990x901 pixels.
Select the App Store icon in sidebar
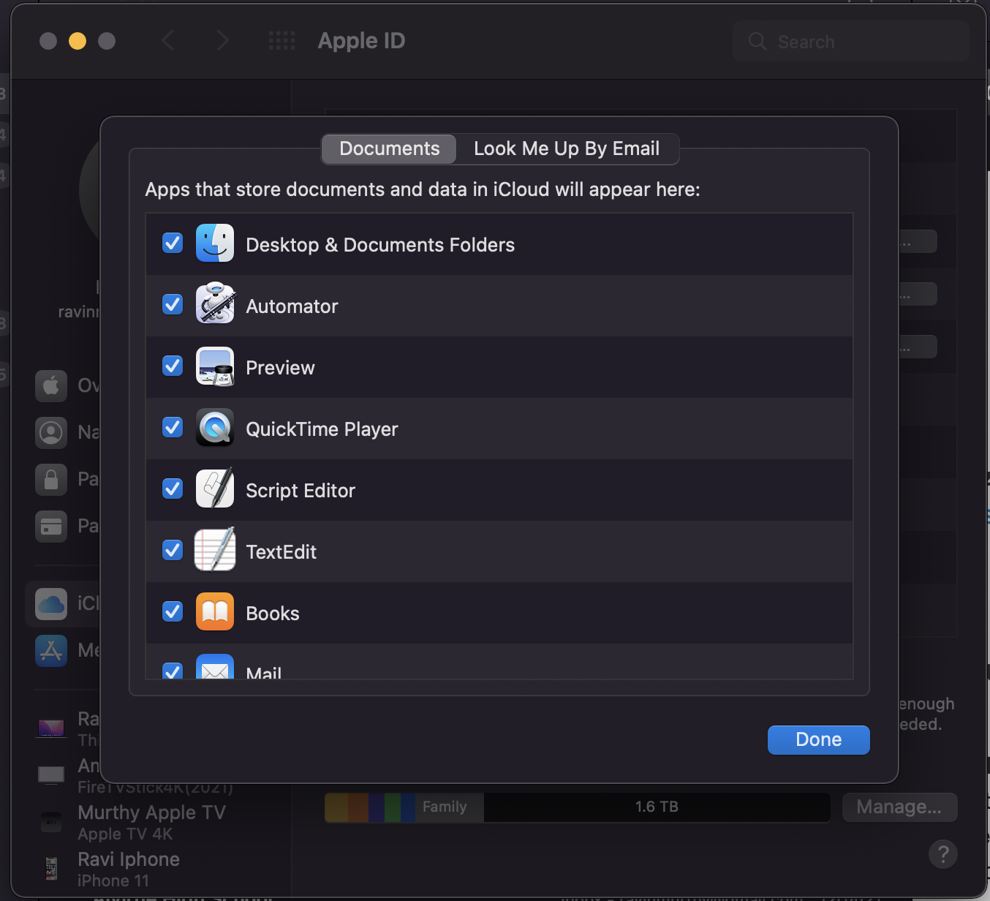[x=51, y=650]
